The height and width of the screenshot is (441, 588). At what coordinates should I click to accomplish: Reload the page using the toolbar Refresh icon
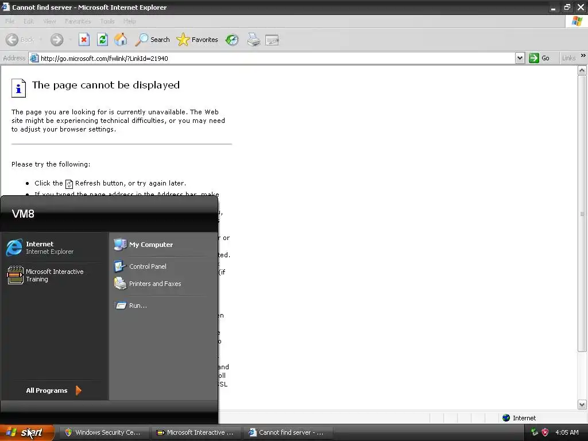102,40
